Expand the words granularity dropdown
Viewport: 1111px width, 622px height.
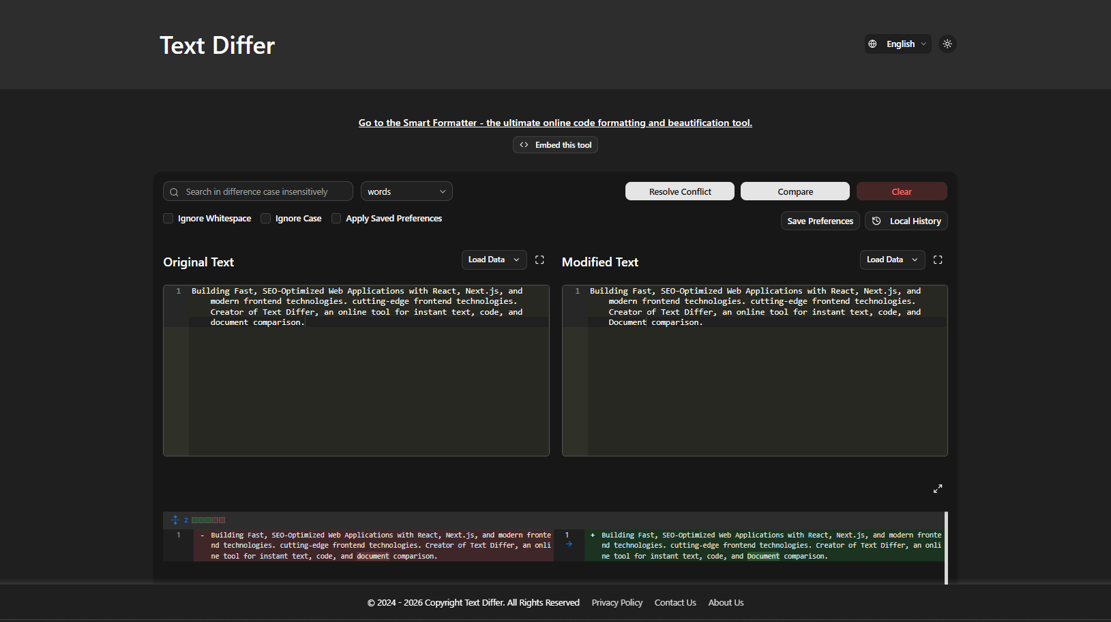pos(406,191)
